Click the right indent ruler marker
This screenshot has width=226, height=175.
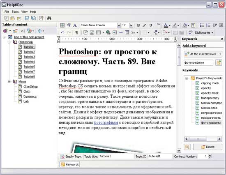[x=175, y=39]
